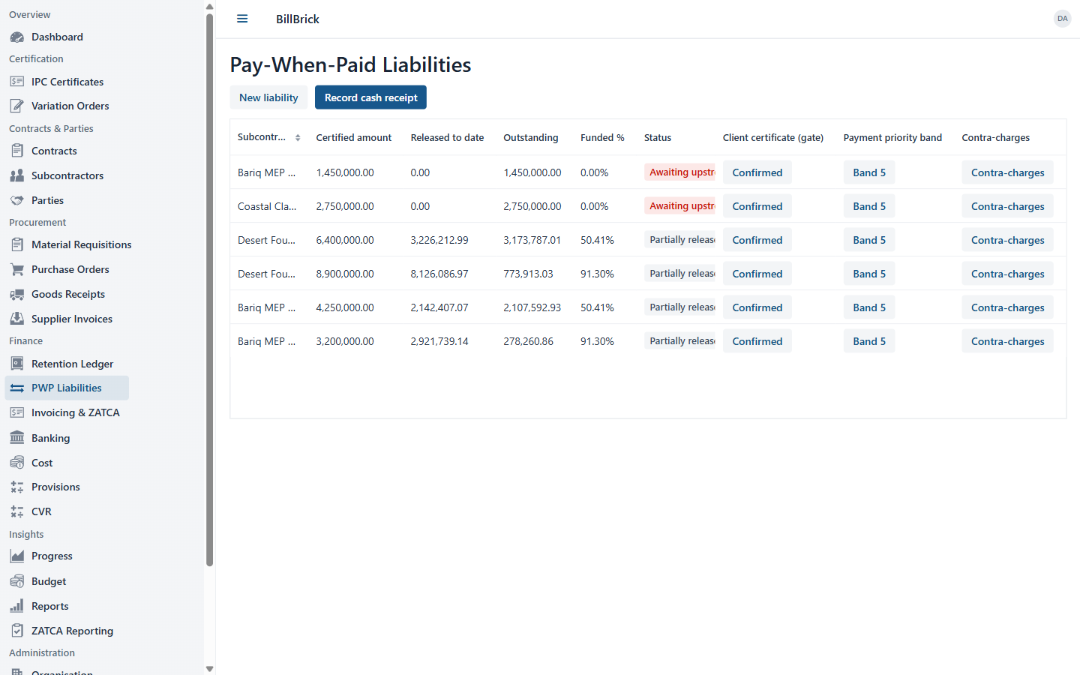Click the sidebar scroll-down arrow
The width and height of the screenshot is (1080, 675).
pos(209,668)
